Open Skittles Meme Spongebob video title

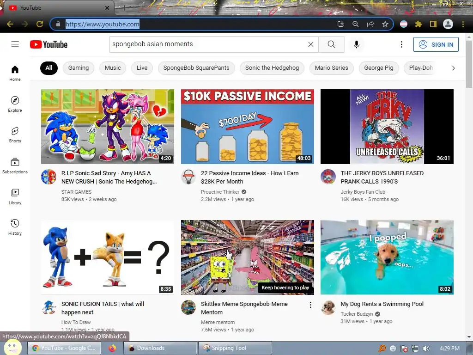(244, 308)
